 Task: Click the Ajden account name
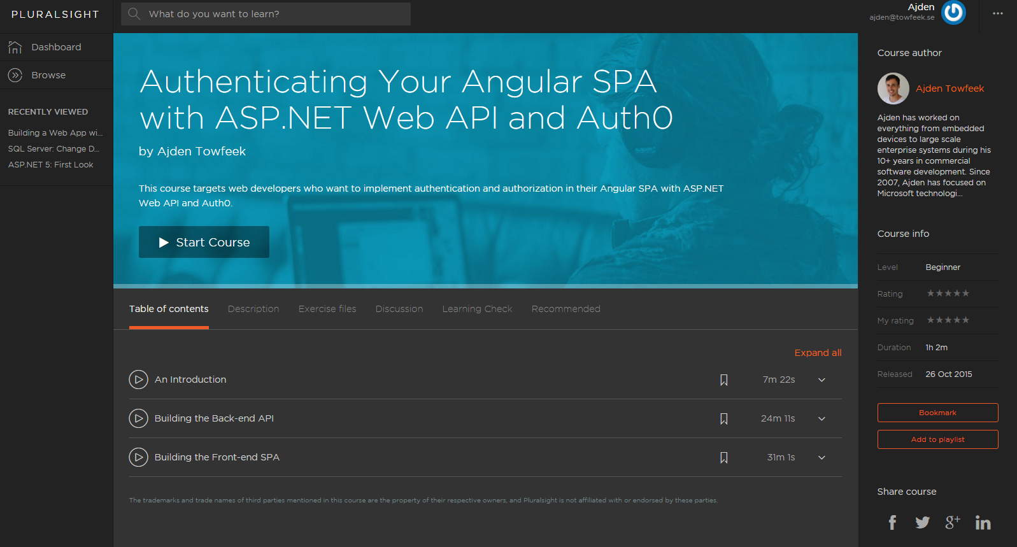click(921, 7)
